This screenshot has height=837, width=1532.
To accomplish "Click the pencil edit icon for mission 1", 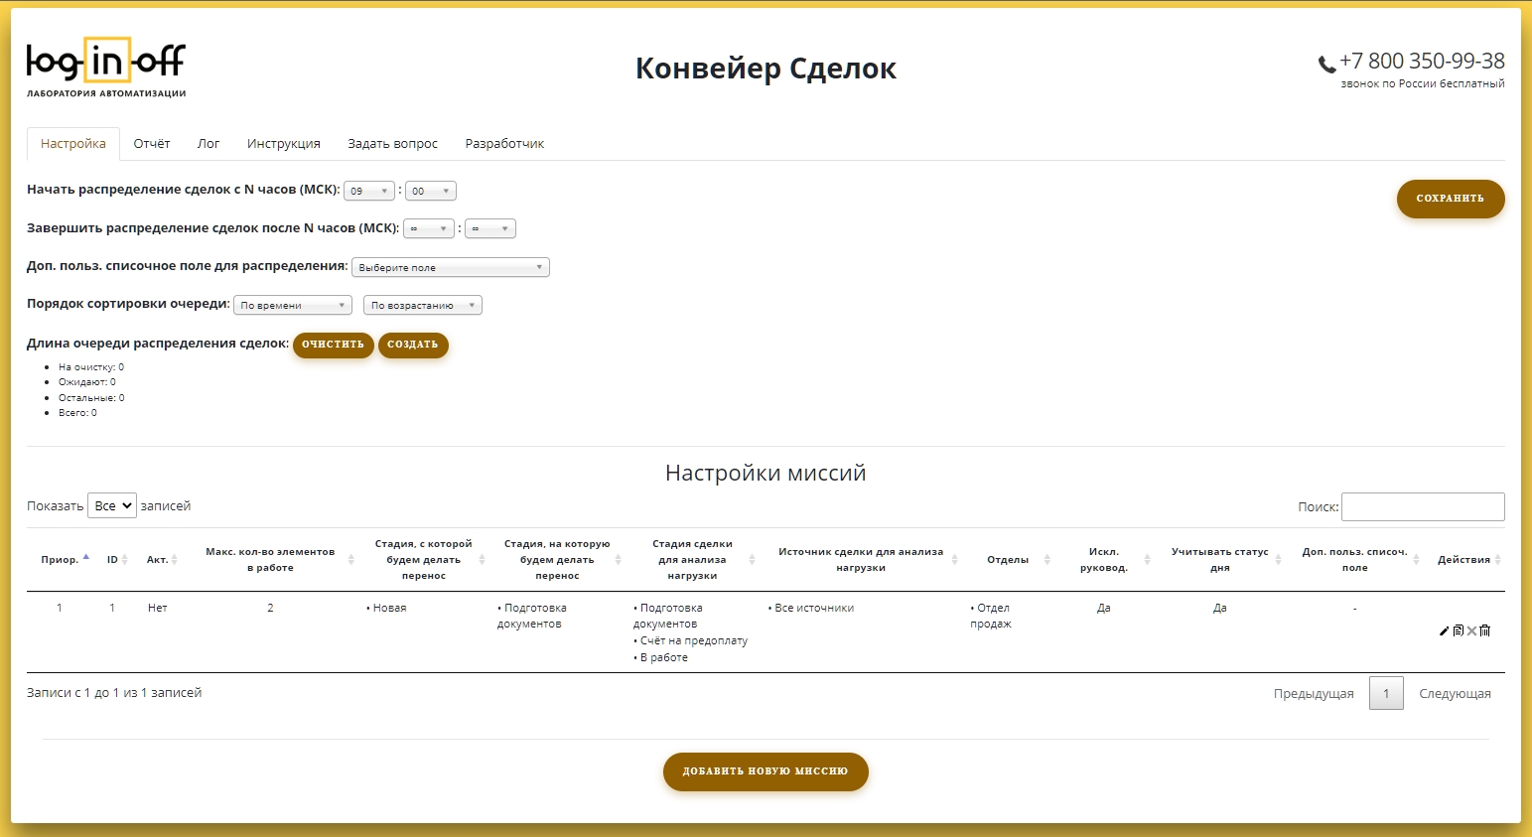I will tap(1445, 630).
